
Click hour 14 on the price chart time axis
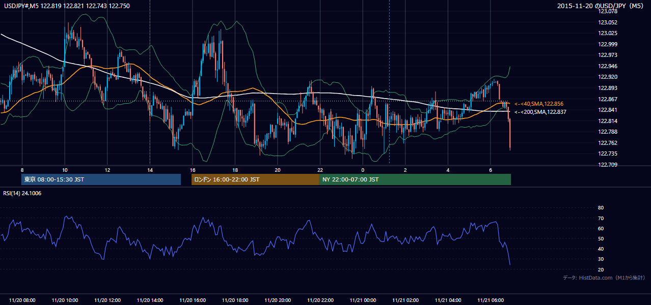[150, 170]
